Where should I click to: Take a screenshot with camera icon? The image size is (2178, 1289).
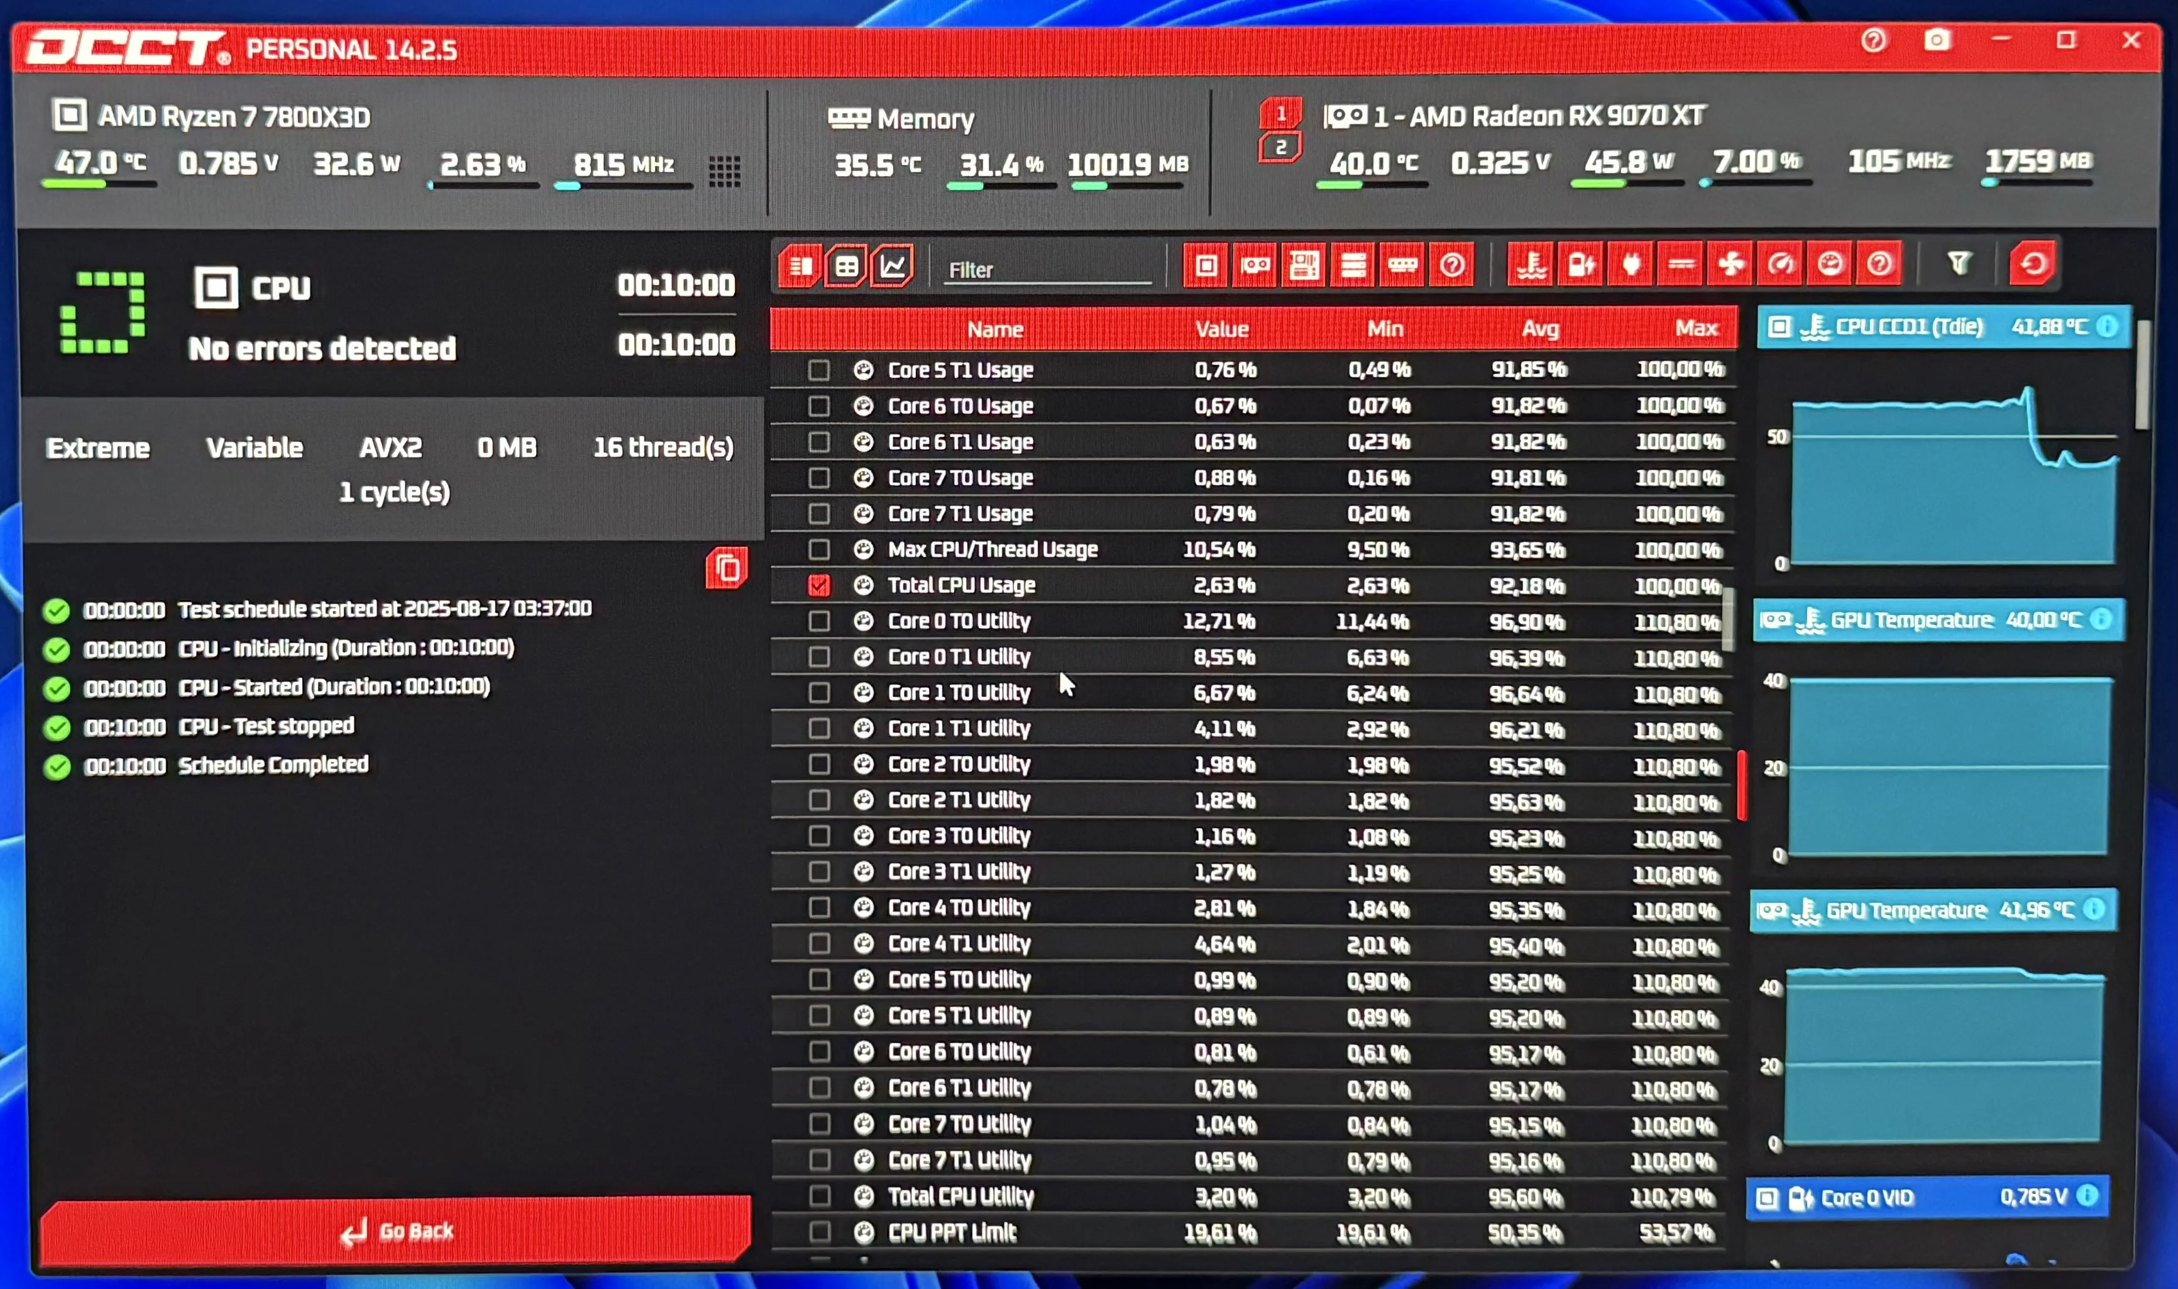click(1937, 40)
